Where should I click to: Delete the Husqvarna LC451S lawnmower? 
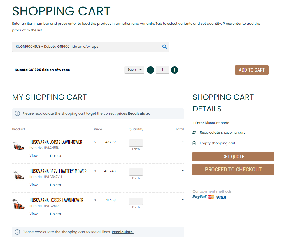[55, 156]
